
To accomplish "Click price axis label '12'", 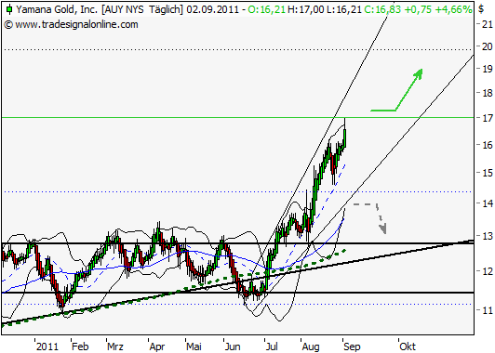I will [x=488, y=271].
